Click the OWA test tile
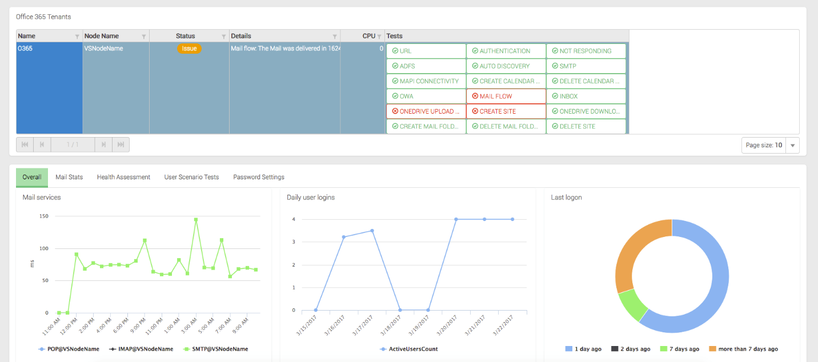The image size is (818, 362). pyautogui.click(x=426, y=96)
